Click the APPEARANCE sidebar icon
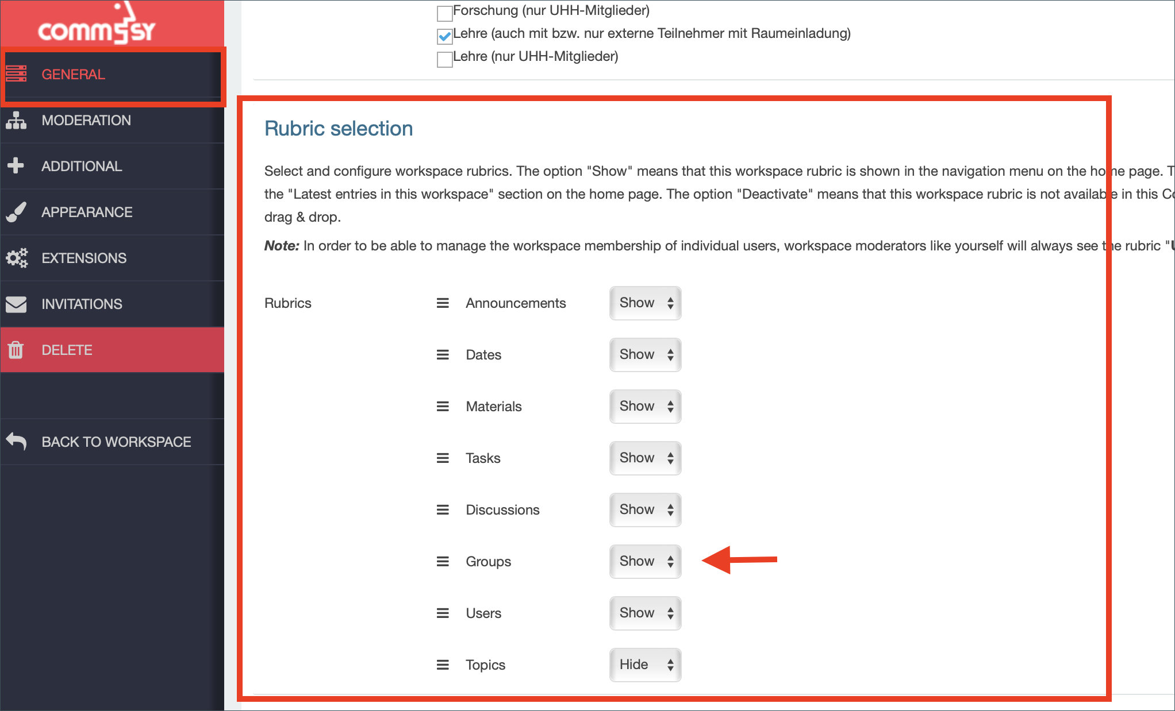Viewport: 1175px width, 711px height. tap(18, 212)
